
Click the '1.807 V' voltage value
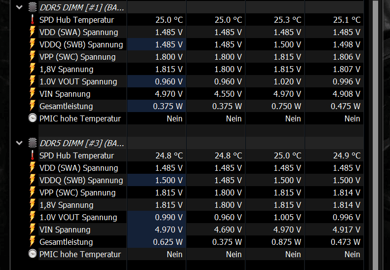tap(347, 70)
